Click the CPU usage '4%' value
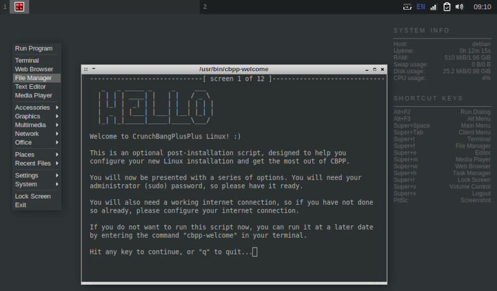The width and height of the screenshot is (497, 291). click(x=486, y=78)
